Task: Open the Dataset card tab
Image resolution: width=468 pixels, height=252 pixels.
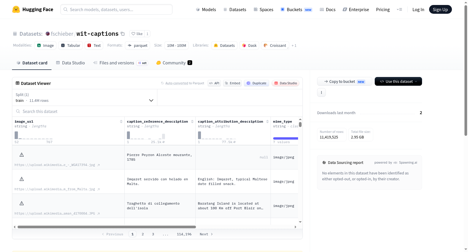Action: point(32,63)
